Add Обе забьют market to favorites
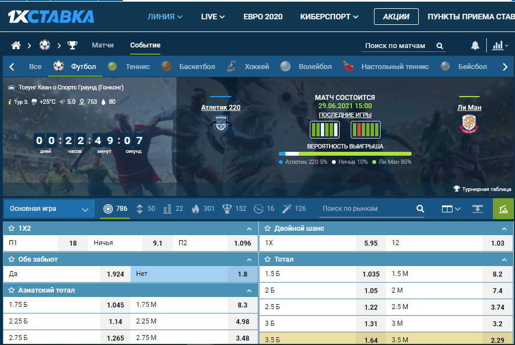Image resolution: width=515 pixels, height=345 pixels. coord(12,259)
